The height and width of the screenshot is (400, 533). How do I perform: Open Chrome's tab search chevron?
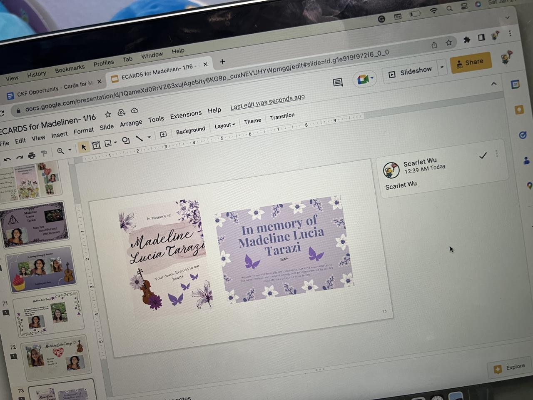click(x=507, y=18)
